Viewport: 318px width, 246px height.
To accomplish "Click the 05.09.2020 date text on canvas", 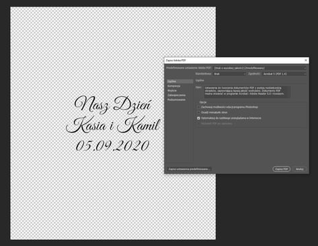I will [112, 146].
